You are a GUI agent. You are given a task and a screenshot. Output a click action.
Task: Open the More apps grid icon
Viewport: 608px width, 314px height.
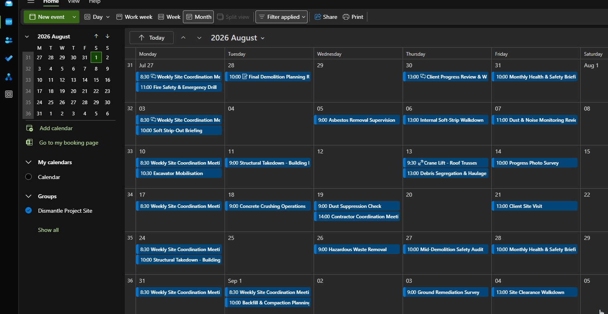(9, 95)
